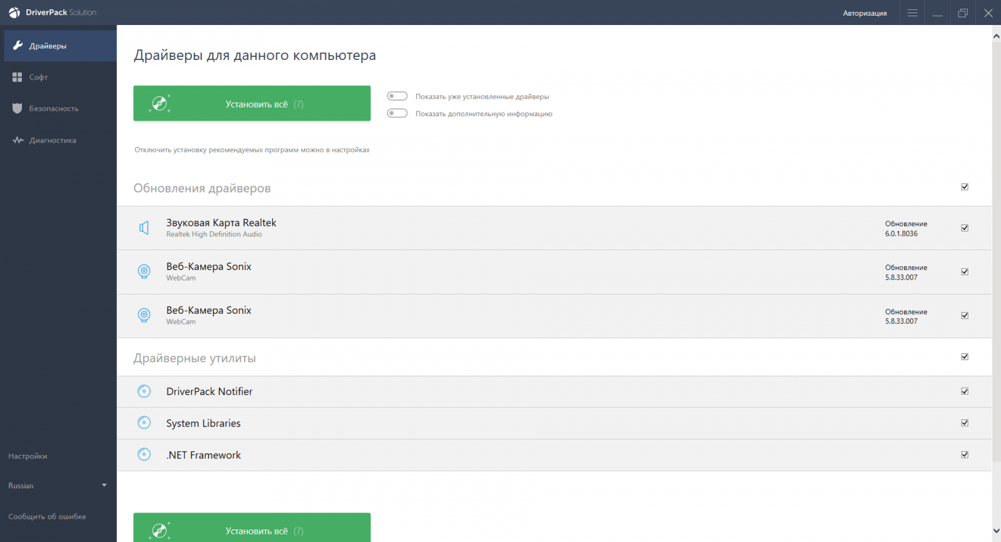Viewport: 1001px width, 542px height.
Task: Click the speaker icon for Realtek sound card
Action: (x=144, y=228)
